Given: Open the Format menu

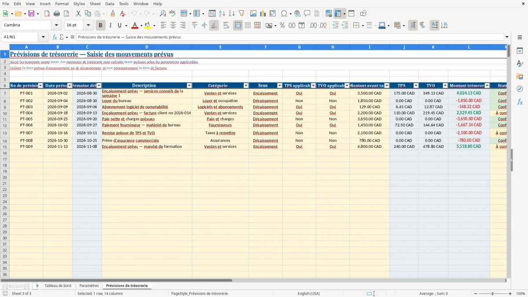Looking at the screenshot, I should coord(62,4).
